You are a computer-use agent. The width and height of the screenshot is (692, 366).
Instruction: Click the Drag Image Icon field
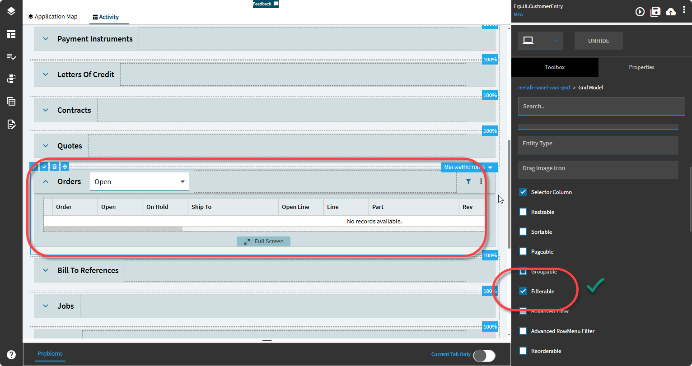(x=598, y=169)
